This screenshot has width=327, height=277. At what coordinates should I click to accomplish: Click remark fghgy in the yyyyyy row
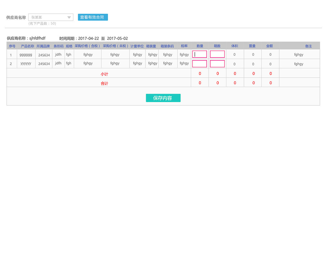pos(299,64)
